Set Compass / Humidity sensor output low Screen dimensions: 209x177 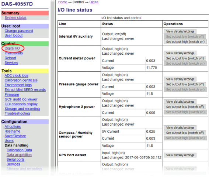[185, 133]
